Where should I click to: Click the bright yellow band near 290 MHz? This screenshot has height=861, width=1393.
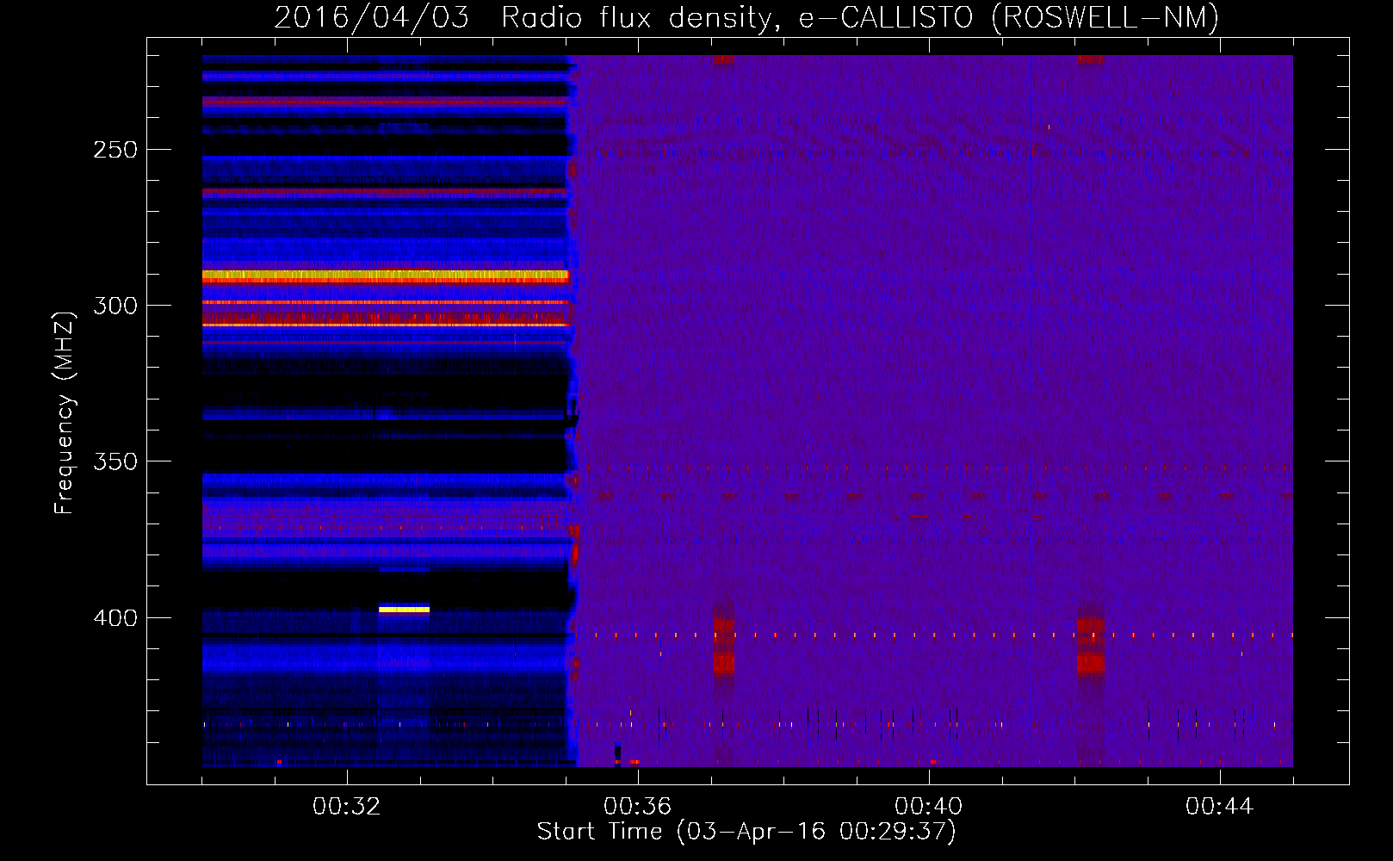[386, 276]
